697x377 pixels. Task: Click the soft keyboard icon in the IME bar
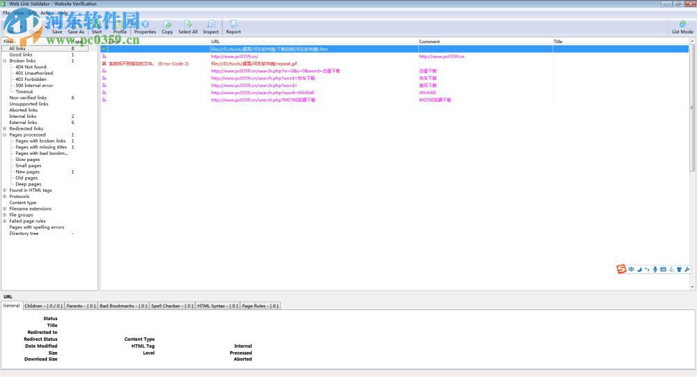point(663,270)
